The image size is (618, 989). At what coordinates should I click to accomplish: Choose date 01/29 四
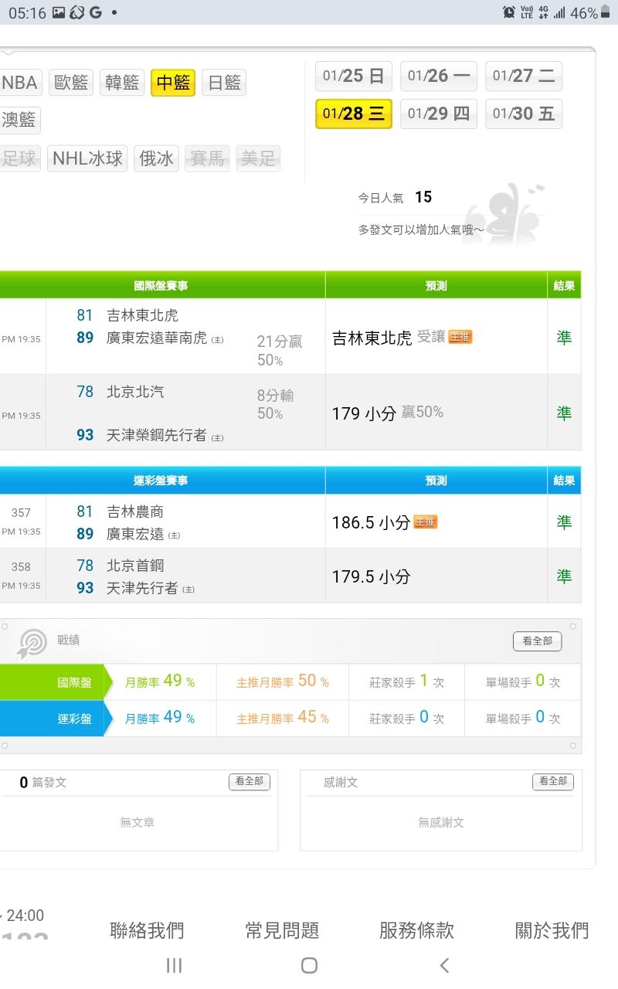pos(439,114)
